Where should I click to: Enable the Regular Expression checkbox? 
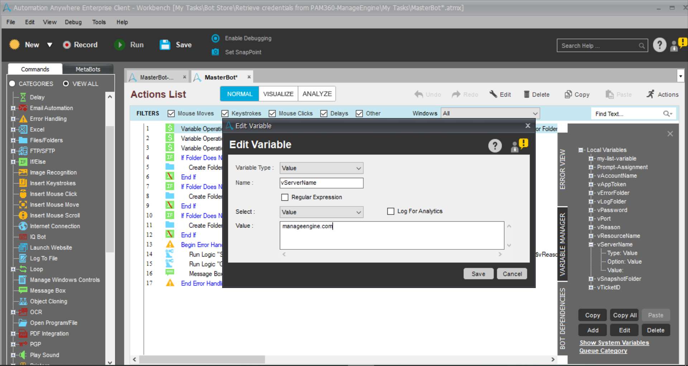(x=285, y=197)
